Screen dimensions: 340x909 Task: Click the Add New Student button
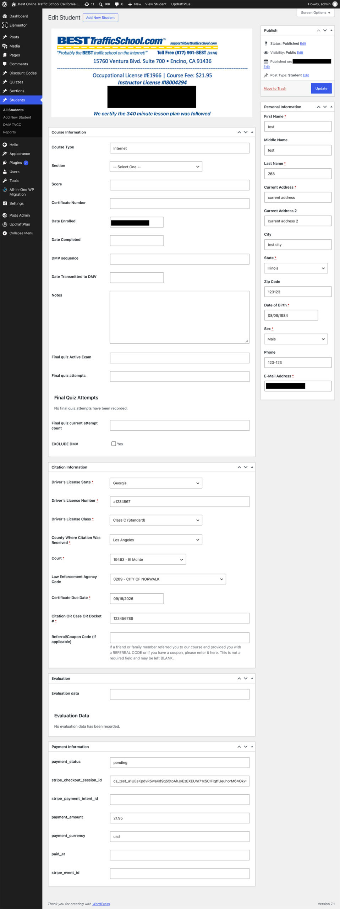click(100, 18)
